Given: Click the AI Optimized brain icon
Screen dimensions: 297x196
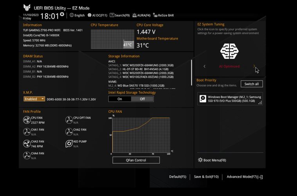Looking at the screenshot, I should tap(229, 51).
